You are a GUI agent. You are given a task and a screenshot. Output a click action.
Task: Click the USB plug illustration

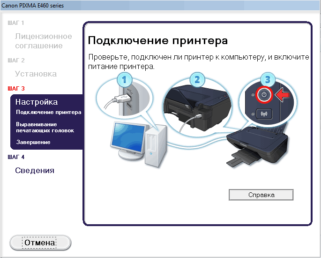[124, 98]
